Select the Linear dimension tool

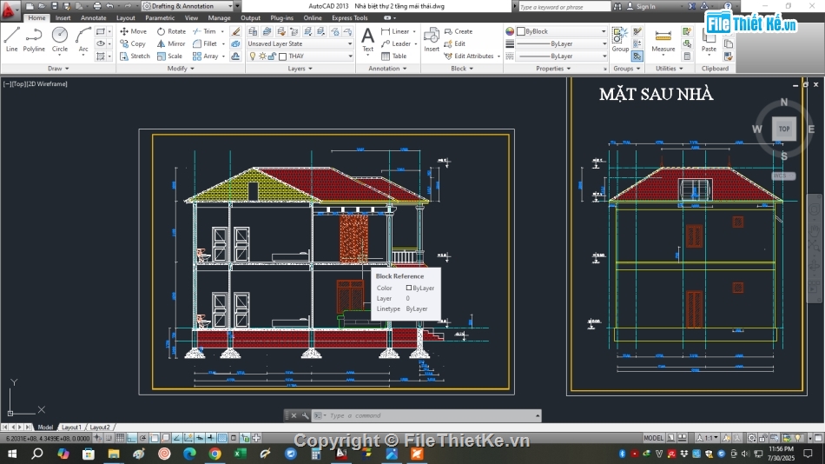coord(396,31)
